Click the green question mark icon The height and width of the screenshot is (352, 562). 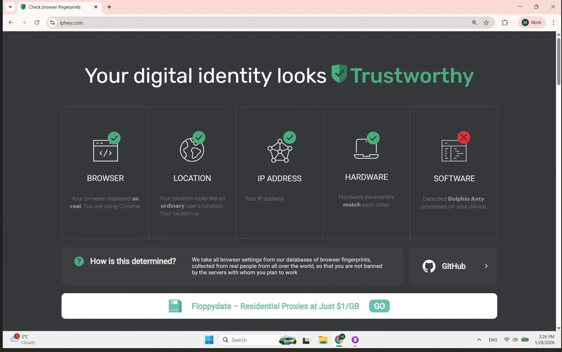pyautogui.click(x=79, y=261)
